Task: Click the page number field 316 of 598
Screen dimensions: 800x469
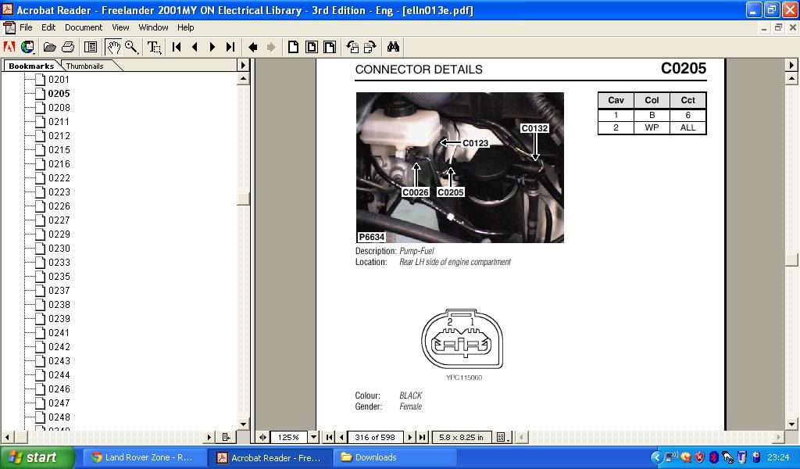Action: (375, 438)
